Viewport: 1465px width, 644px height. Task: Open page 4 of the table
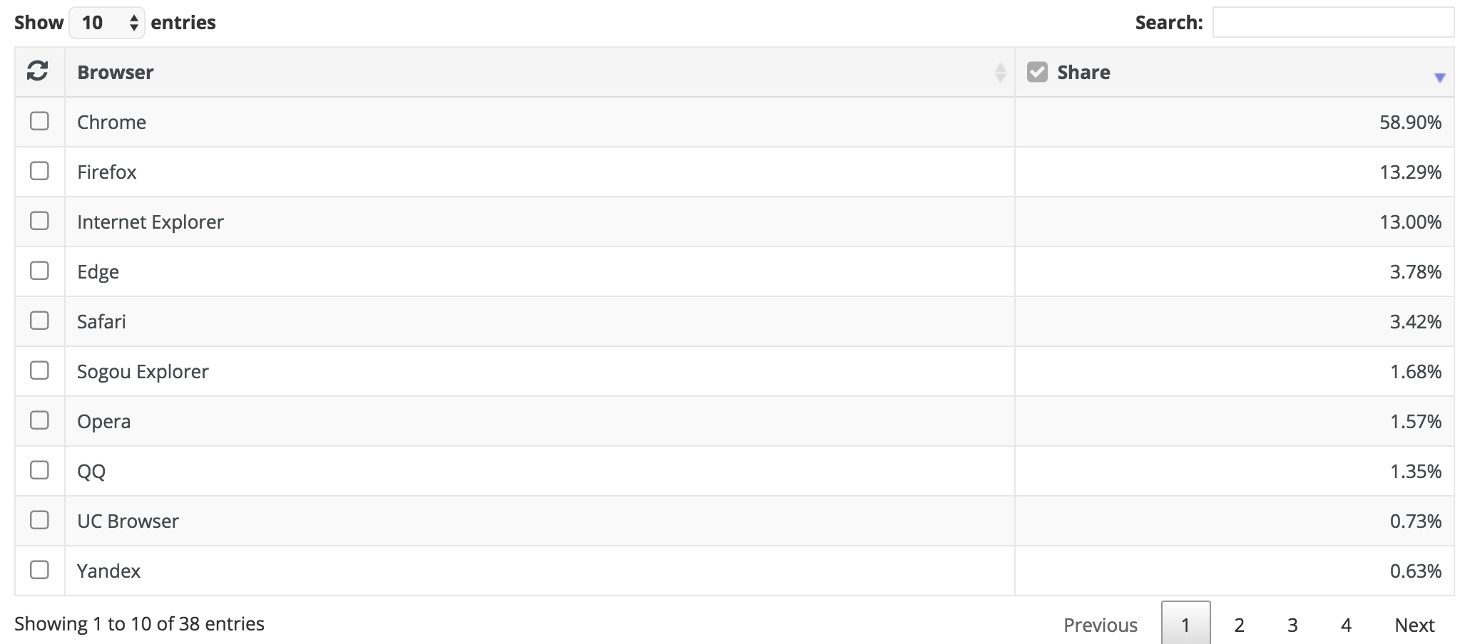pos(1346,625)
